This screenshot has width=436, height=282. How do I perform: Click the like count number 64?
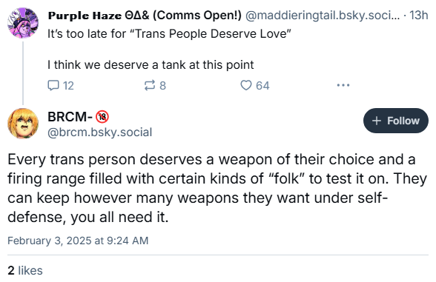pos(262,86)
